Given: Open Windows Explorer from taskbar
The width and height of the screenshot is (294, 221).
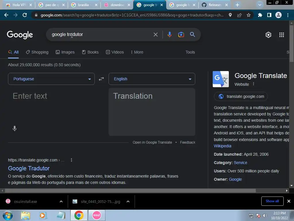Looking at the screenshot, I should tap(26, 216).
